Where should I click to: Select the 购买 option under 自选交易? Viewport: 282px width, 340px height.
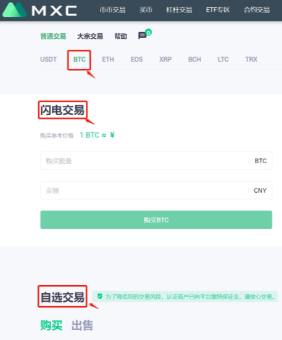pyautogui.click(x=51, y=325)
